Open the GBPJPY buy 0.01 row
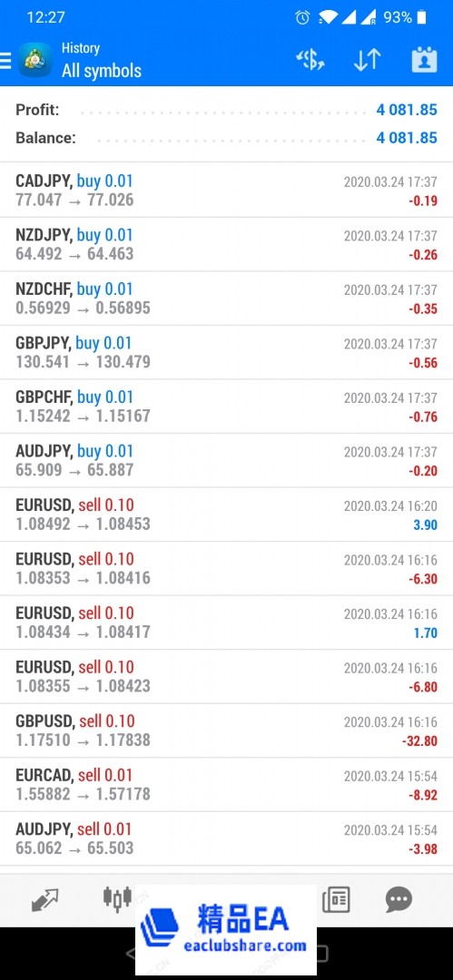Image resolution: width=453 pixels, height=980 pixels. click(x=227, y=352)
